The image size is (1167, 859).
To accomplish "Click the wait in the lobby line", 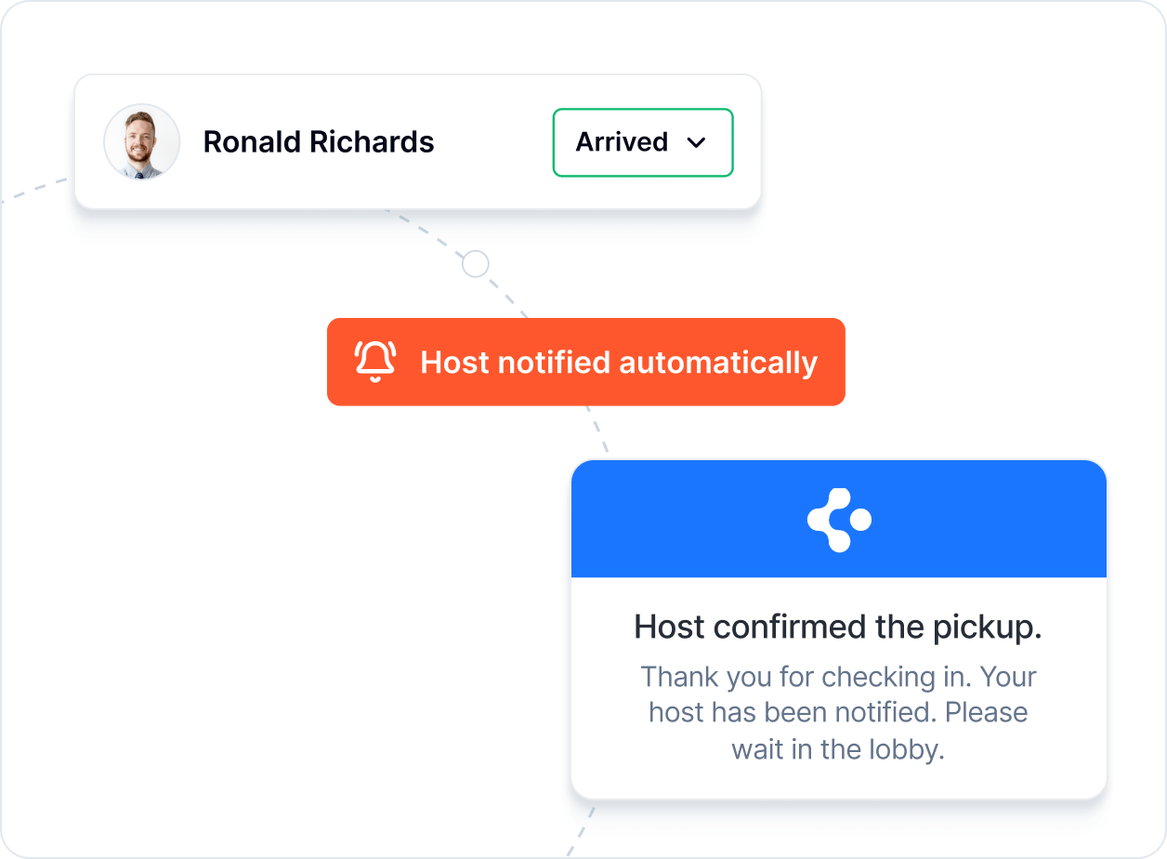I will 838,748.
